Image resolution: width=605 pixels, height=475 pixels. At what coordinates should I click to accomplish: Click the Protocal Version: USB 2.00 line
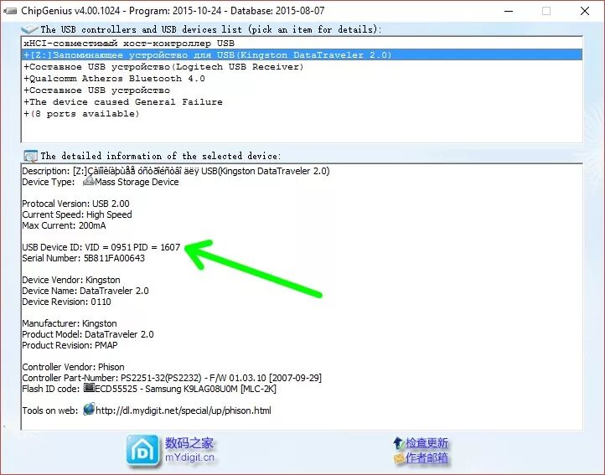point(75,204)
